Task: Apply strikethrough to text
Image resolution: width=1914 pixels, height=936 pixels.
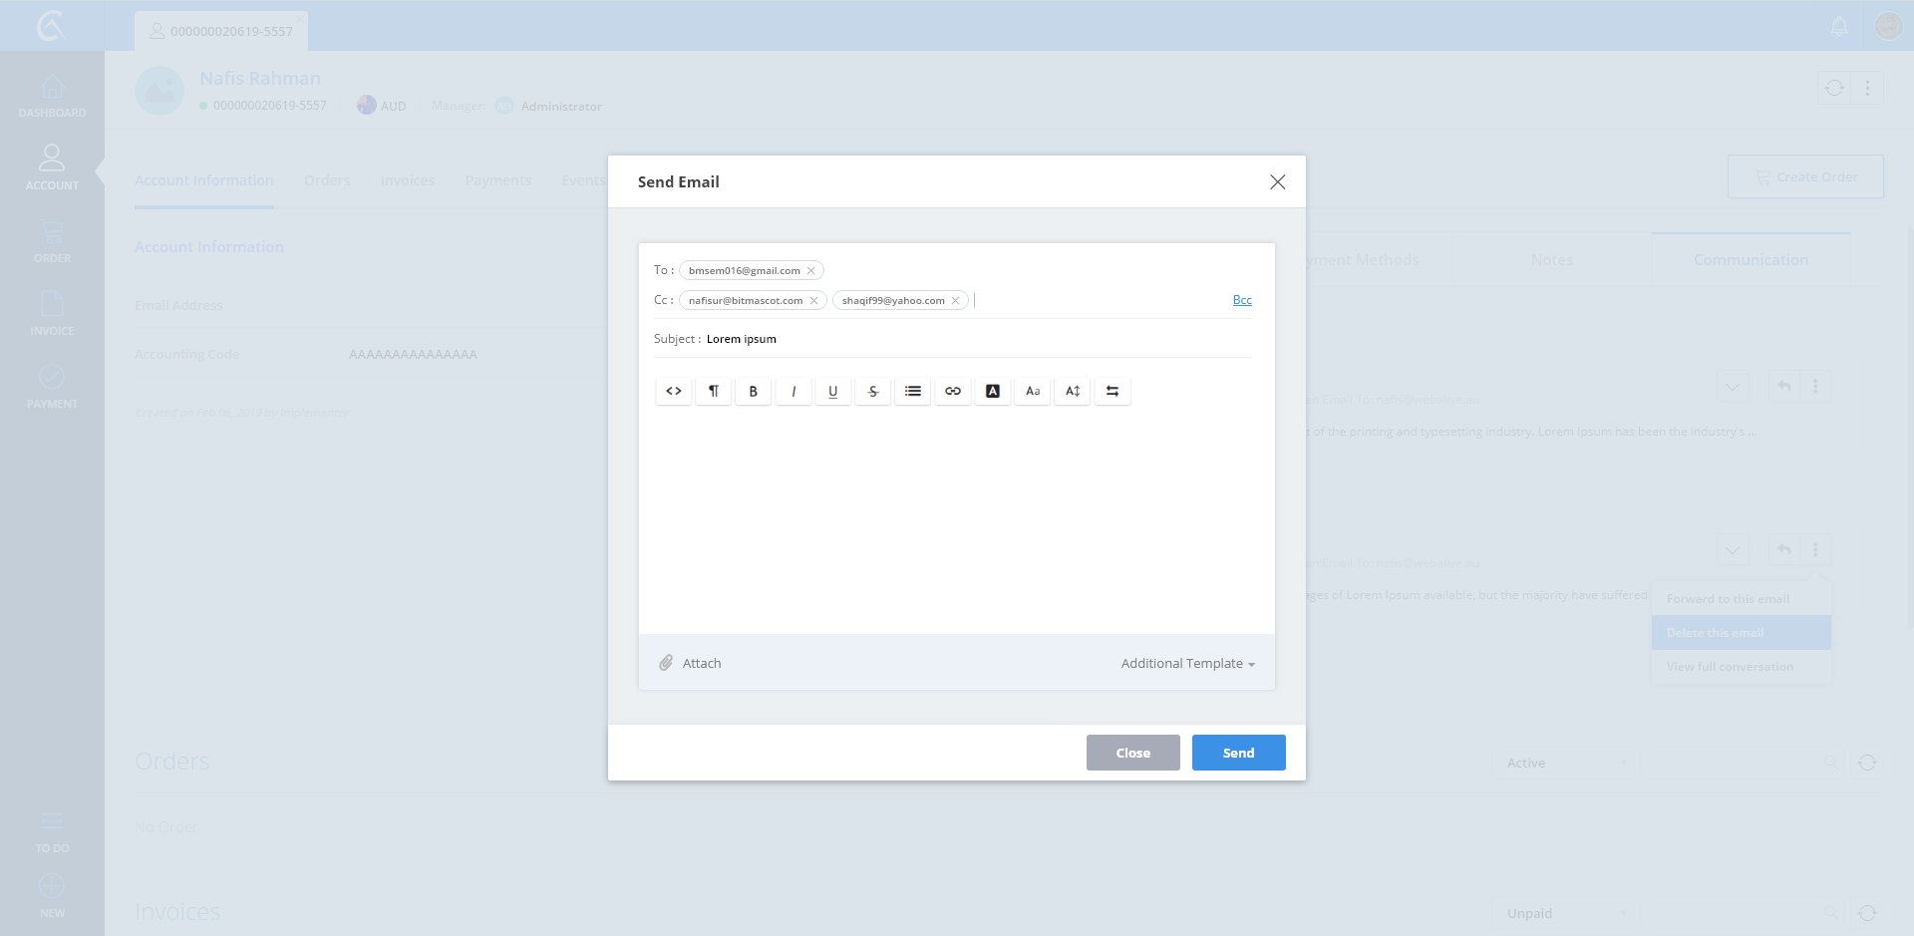Action: click(x=873, y=391)
